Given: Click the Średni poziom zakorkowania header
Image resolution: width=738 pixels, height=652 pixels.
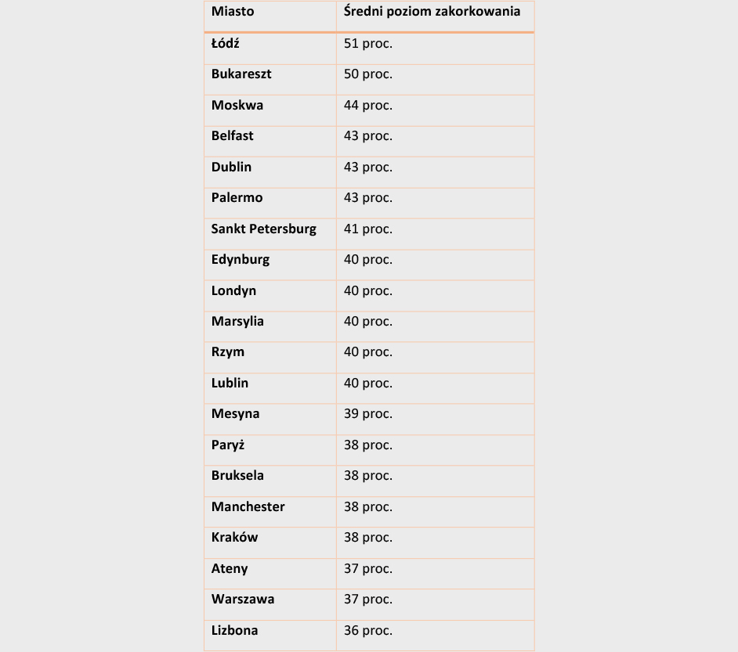Looking at the screenshot, I should (432, 12).
